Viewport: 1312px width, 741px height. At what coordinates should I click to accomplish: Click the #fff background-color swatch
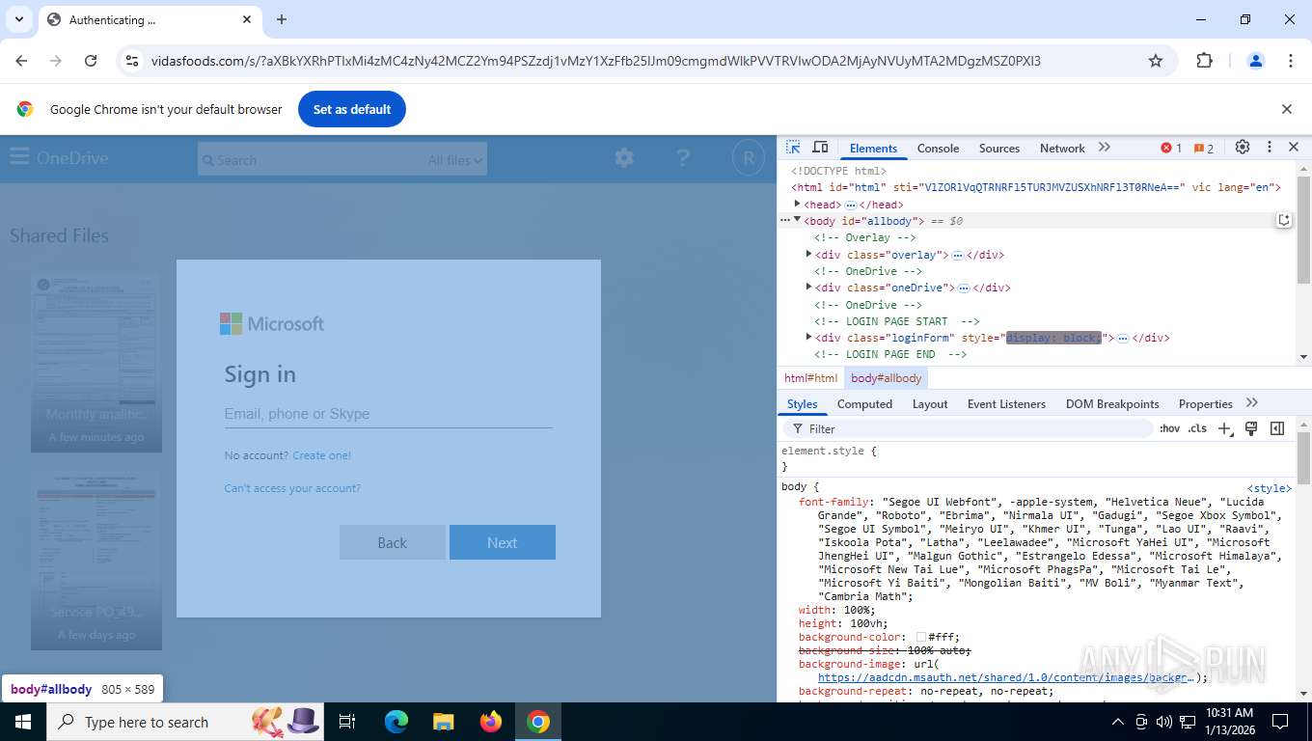click(921, 637)
